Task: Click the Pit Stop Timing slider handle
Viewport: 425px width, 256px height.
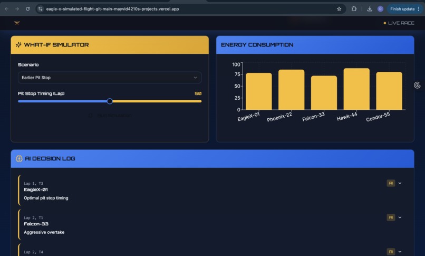Action: (110, 101)
